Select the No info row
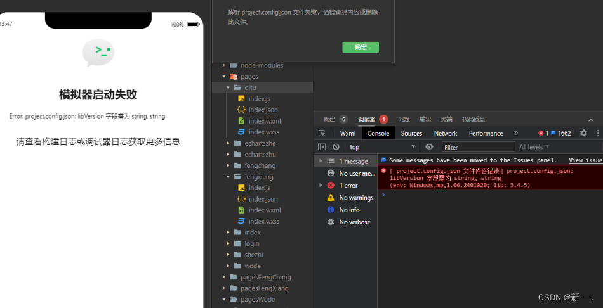The width and height of the screenshot is (603, 308). click(345, 210)
